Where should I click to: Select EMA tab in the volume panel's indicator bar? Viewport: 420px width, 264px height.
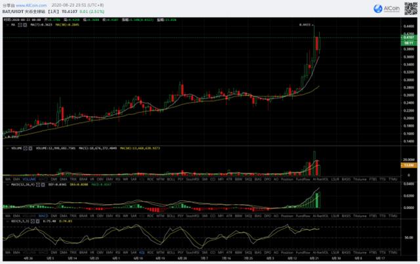tap(16, 179)
